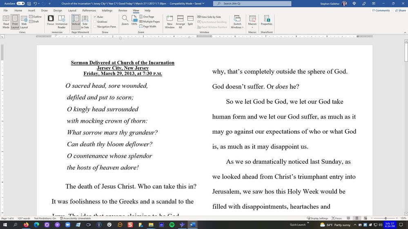This screenshot has width=408, height=229.
Task: Toggle the AutoSave switch
Action: coord(20,4)
